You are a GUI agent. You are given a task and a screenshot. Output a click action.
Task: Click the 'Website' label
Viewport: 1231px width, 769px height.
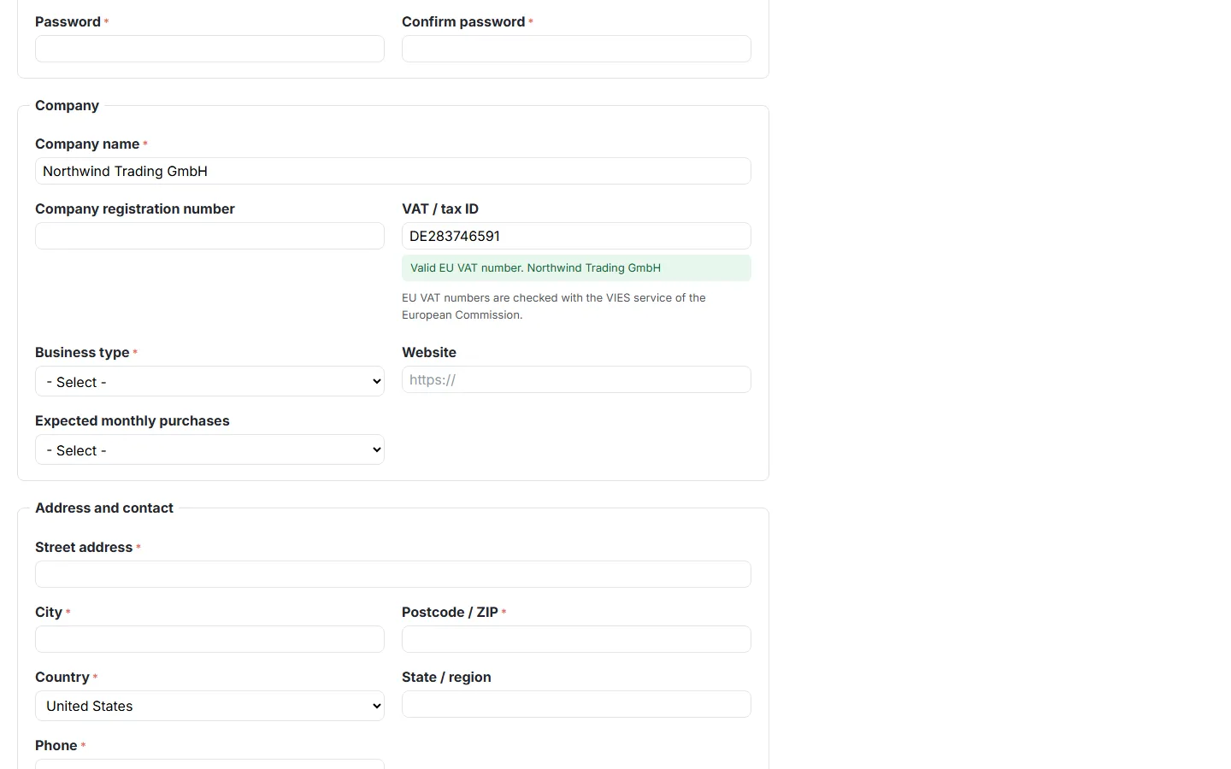click(x=429, y=352)
